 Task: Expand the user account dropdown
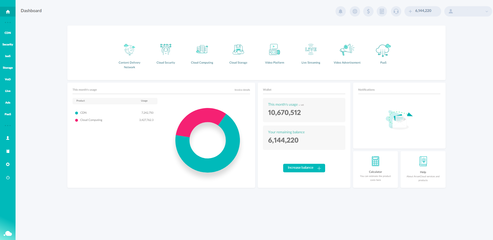click(x=468, y=11)
